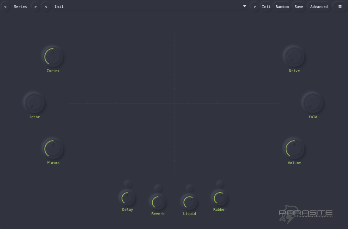348x229 pixels.
Task: Toggle the bypass button above Delay
Action: click(127, 183)
